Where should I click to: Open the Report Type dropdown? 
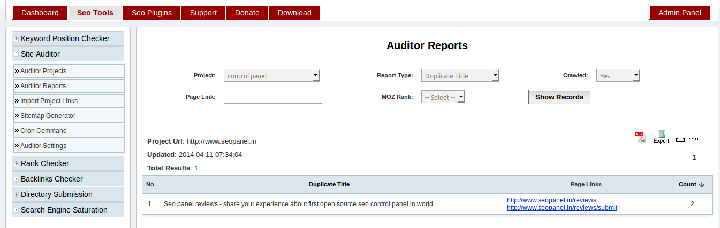460,75
